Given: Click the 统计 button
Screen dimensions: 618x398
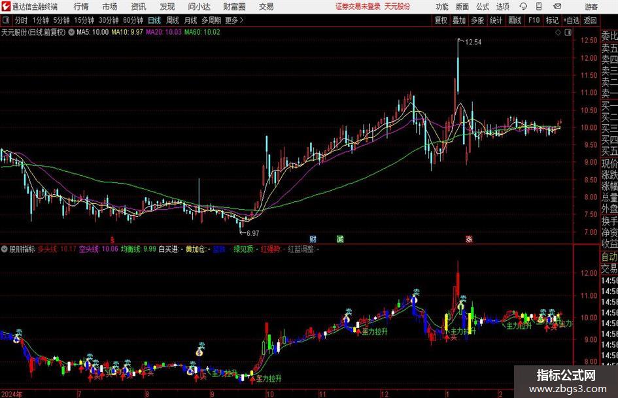Looking at the screenshot, I should click(x=496, y=20).
